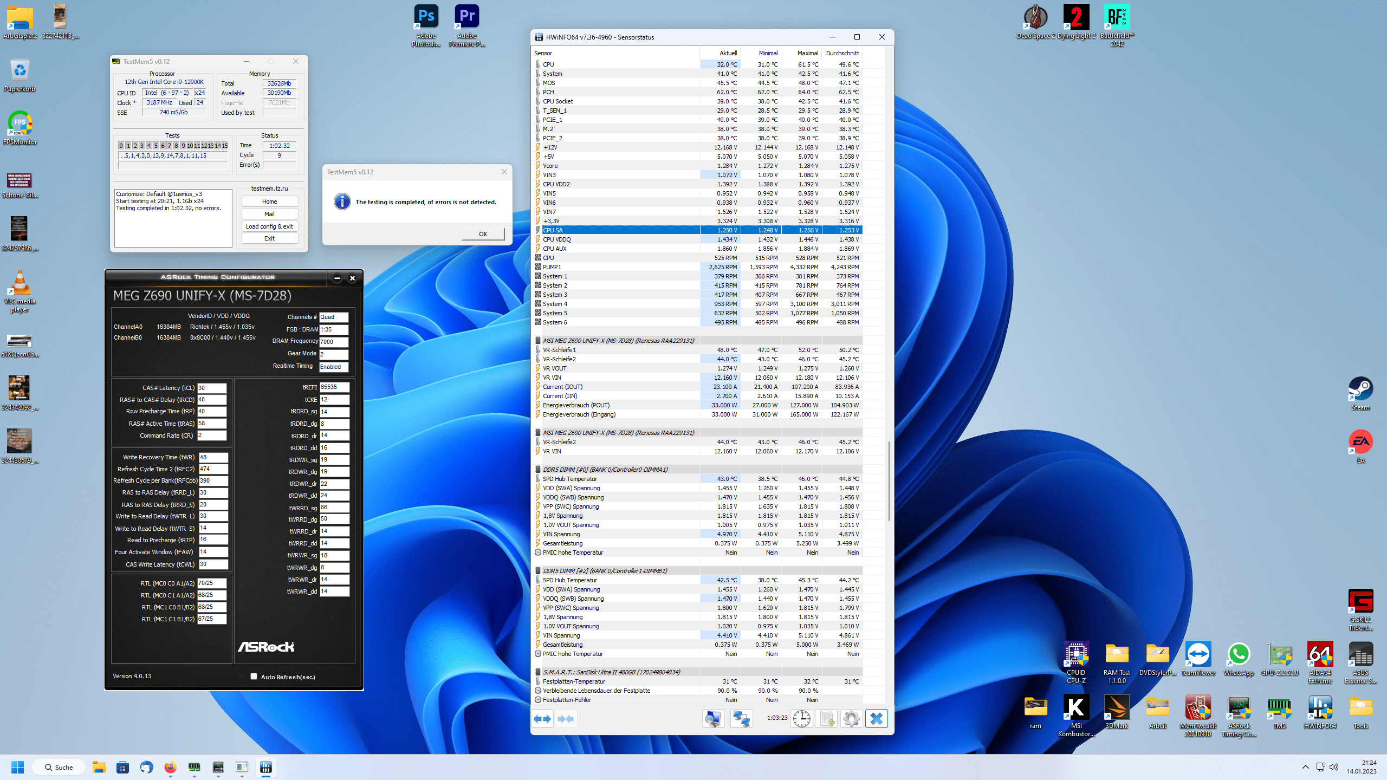
Task: Select the TeamViewer desktop icon
Action: point(1198,659)
